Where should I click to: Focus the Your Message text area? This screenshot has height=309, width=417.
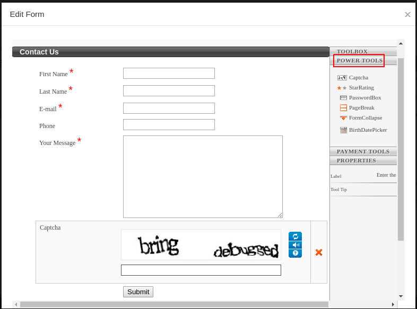pos(203,177)
